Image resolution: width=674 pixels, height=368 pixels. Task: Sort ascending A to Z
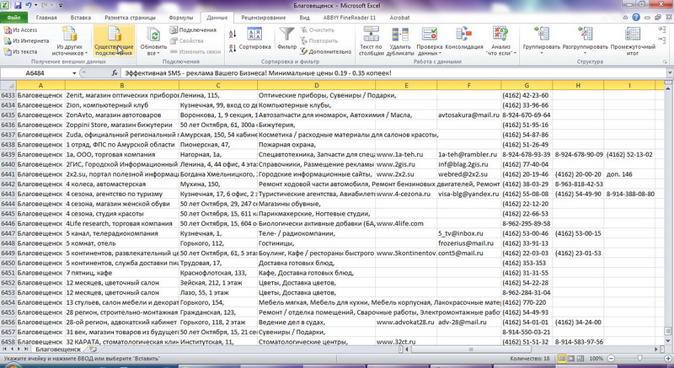[233, 34]
